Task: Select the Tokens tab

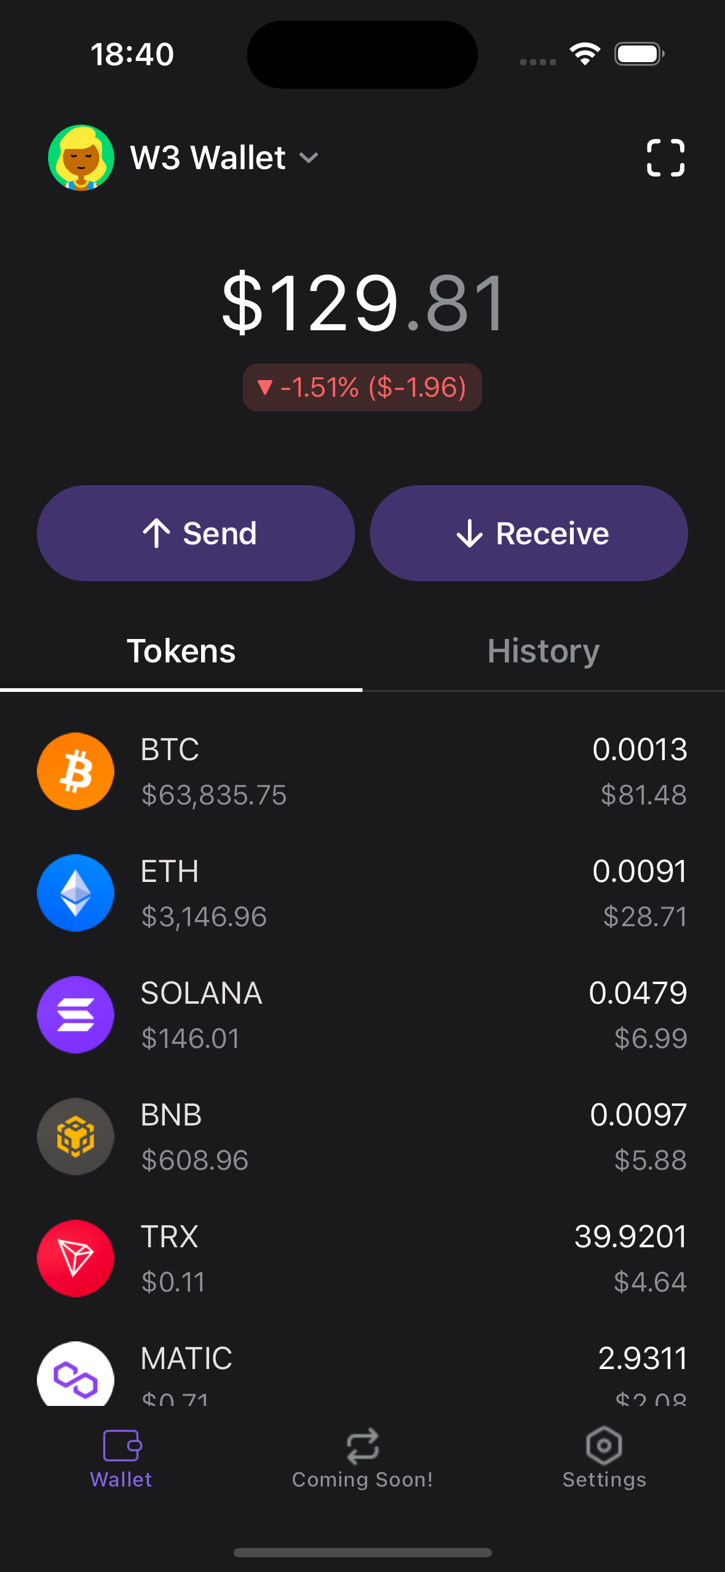Action: point(181,651)
